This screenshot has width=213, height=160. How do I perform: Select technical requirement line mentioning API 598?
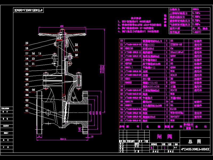coord(138,31)
